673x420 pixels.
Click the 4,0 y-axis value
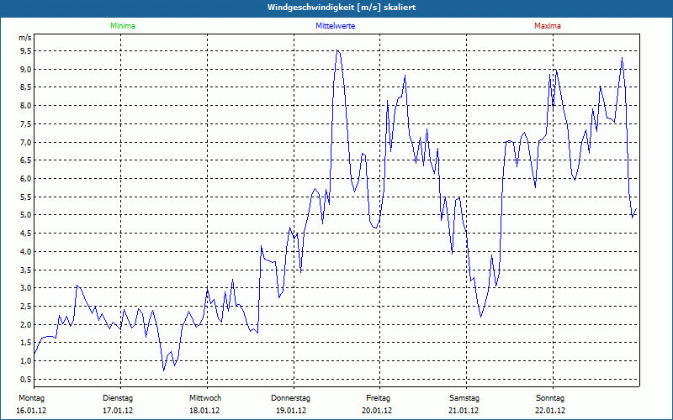coord(25,251)
